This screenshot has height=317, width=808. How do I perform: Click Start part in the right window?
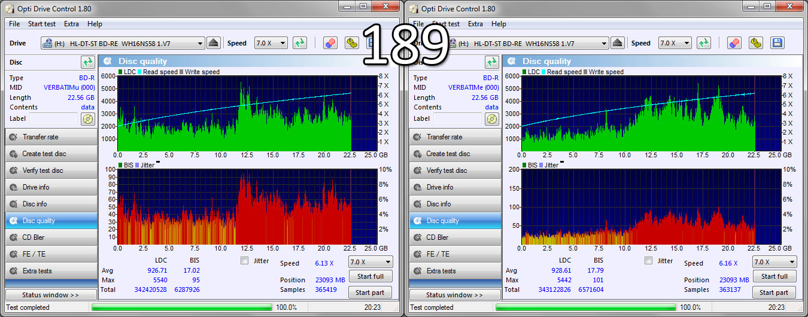tap(774, 292)
